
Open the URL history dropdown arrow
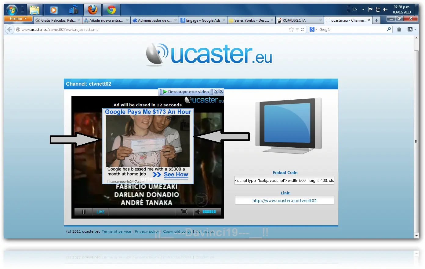click(x=297, y=30)
